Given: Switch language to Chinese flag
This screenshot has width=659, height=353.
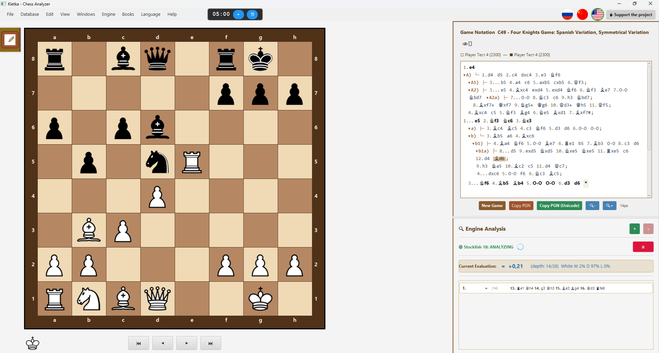Looking at the screenshot, I should click(x=582, y=14).
